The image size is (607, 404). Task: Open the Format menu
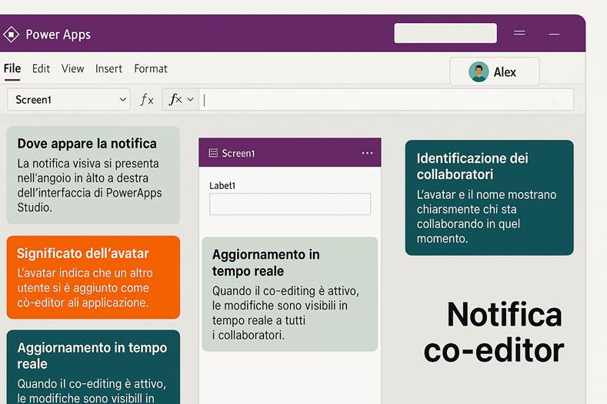pyautogui.click(x=151, y=68)
